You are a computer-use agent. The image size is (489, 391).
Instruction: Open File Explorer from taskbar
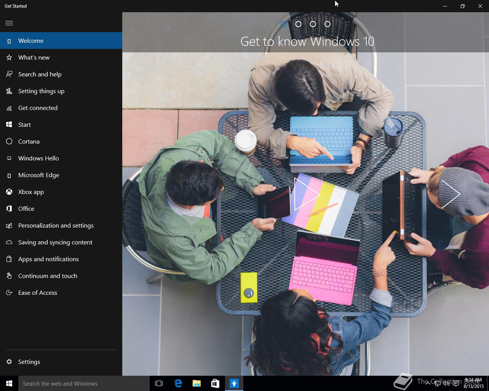pos(197,383)
